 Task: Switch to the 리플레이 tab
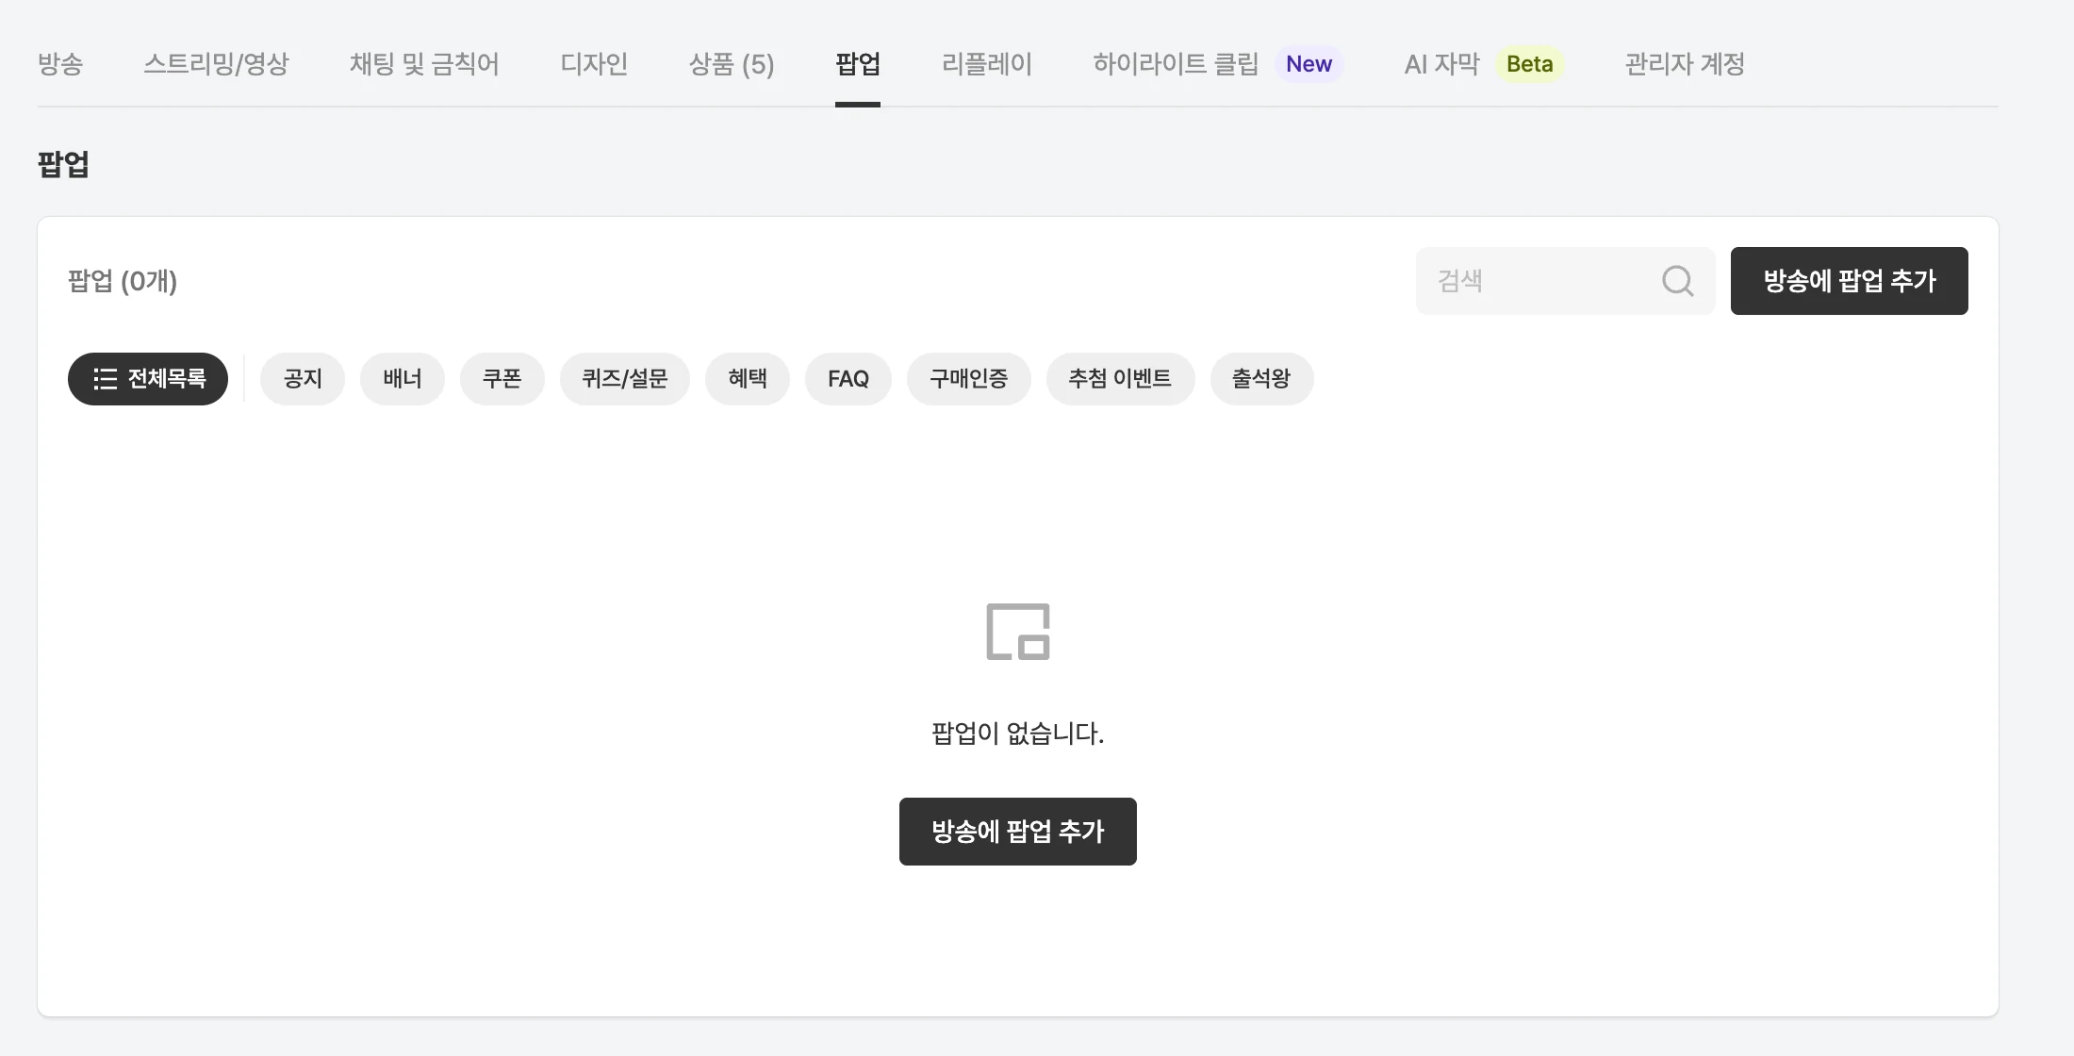[987, 64]
